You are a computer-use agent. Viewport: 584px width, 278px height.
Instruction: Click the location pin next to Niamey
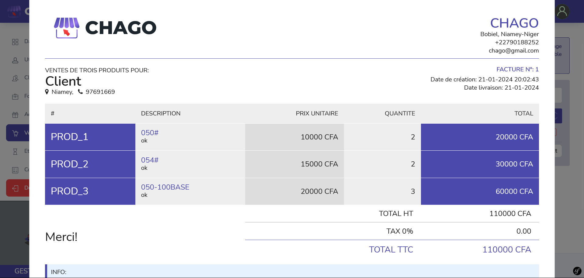pos(47,92)
